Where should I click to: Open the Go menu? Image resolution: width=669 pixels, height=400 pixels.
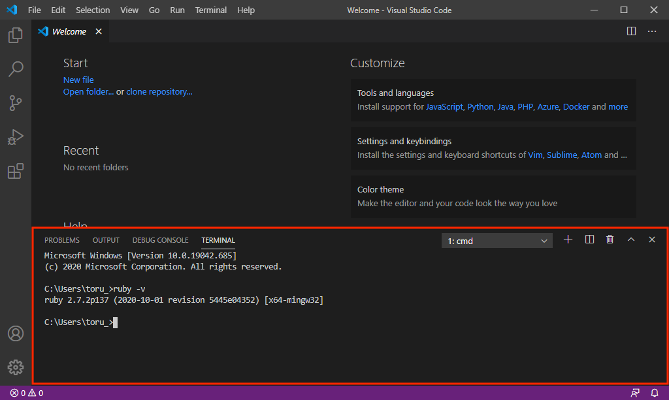[154, 10]
